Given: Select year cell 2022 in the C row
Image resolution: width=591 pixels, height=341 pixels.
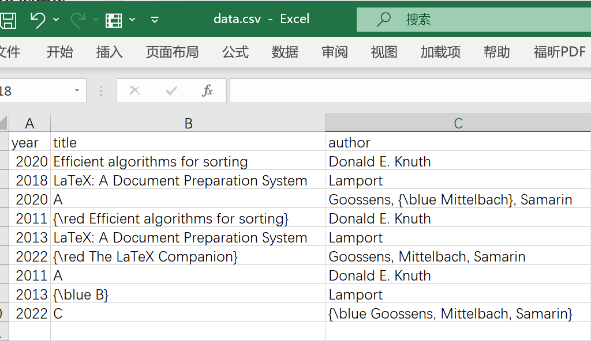Looking at the screenshot, I should 30,313.
